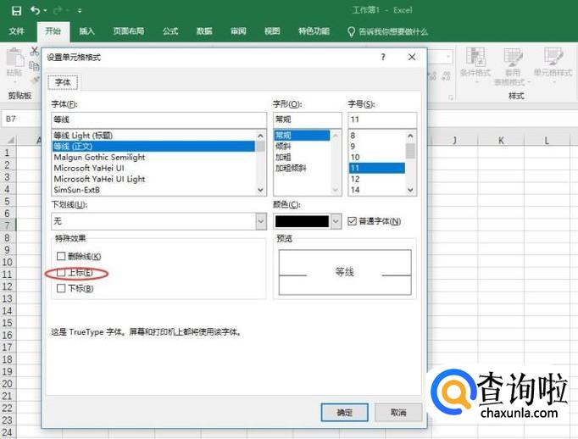Switch to the 数据 ribbon tab
The image size is (578, 439).
tap(204, 31)
